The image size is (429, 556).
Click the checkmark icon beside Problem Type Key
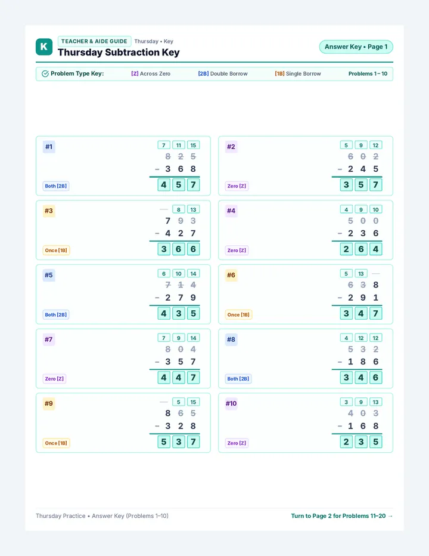45,74
